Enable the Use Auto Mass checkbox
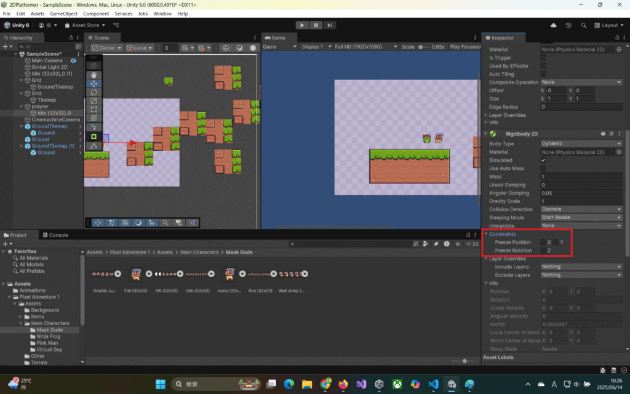This screenshot has width=630, height=394. coord(543,169)
